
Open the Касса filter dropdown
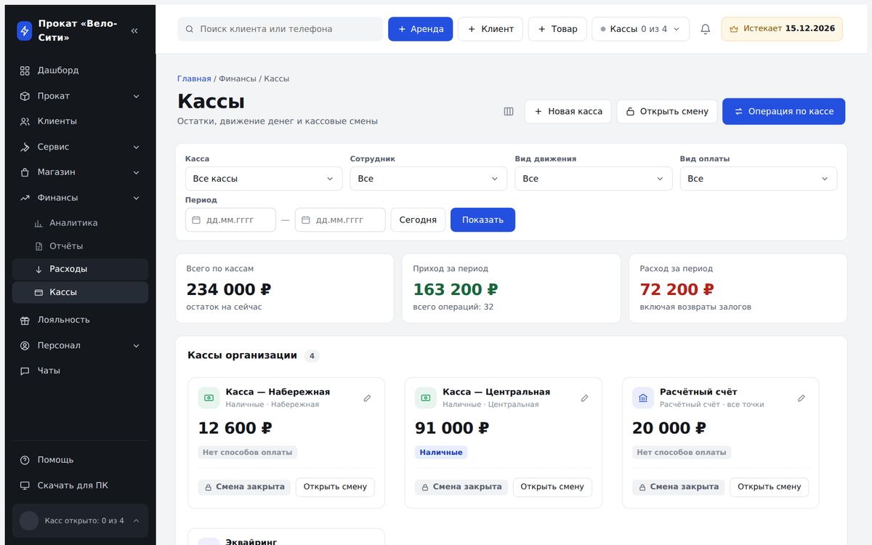click(264, 179)
